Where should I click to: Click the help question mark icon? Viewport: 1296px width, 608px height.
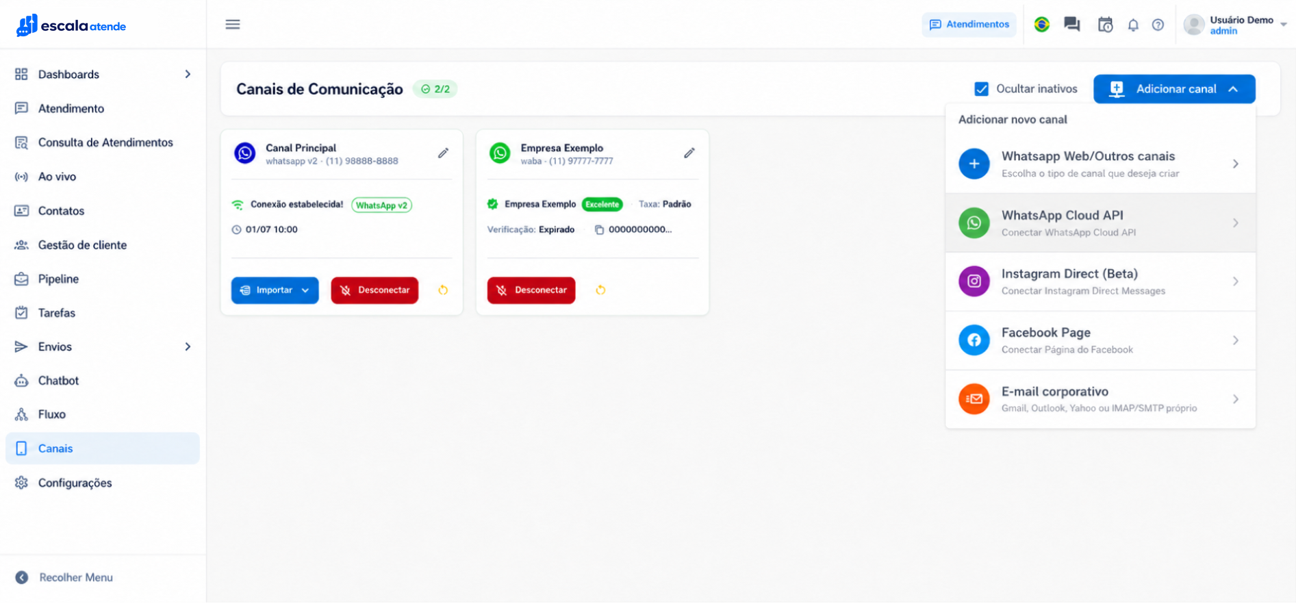coord(1158,25)
